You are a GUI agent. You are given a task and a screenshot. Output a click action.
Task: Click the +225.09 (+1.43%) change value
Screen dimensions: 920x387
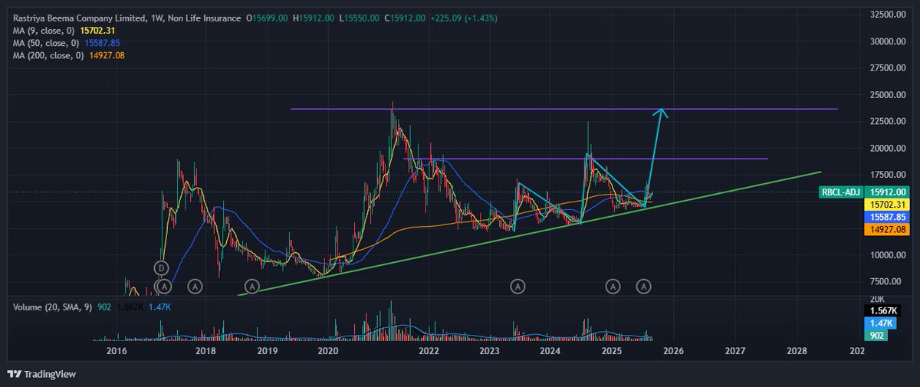463,17
